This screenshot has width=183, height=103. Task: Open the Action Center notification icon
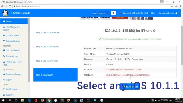162,100
